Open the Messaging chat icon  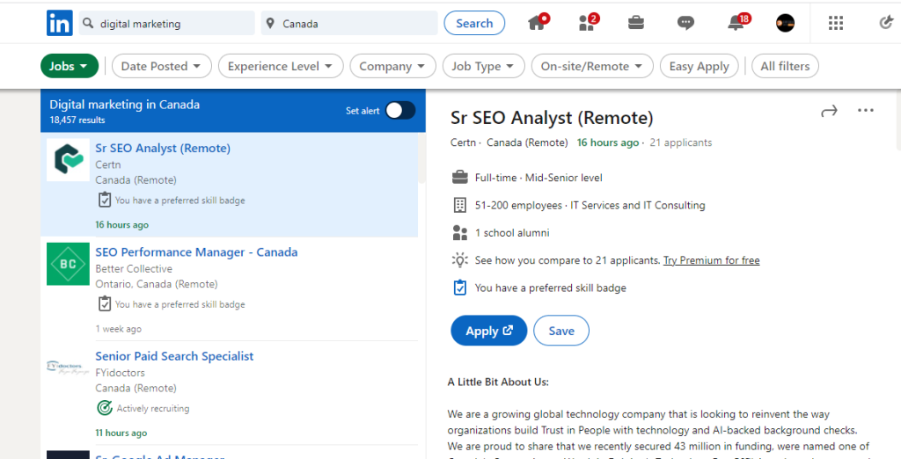point(685,23)
